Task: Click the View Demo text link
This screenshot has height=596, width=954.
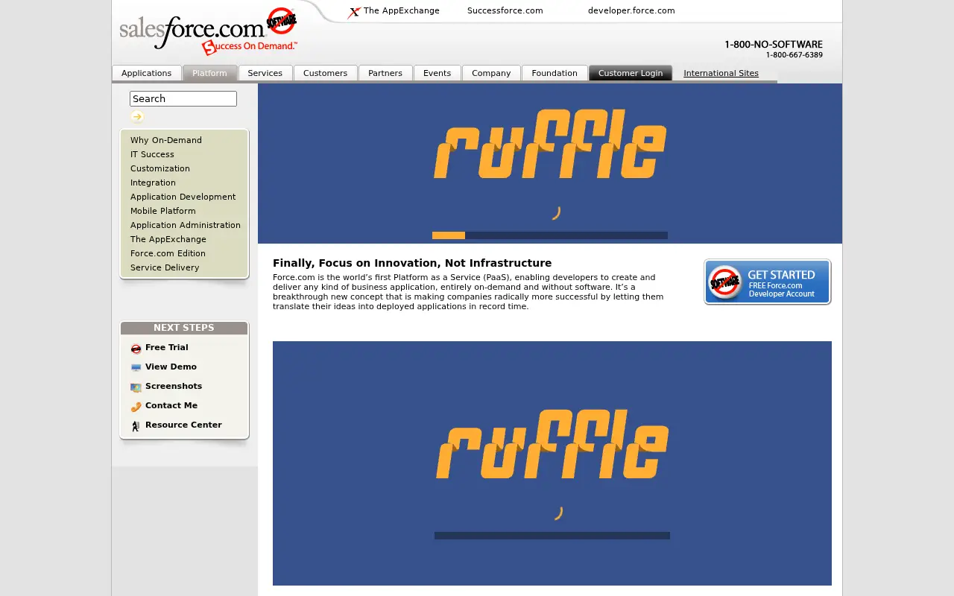Action: point(171,367)
